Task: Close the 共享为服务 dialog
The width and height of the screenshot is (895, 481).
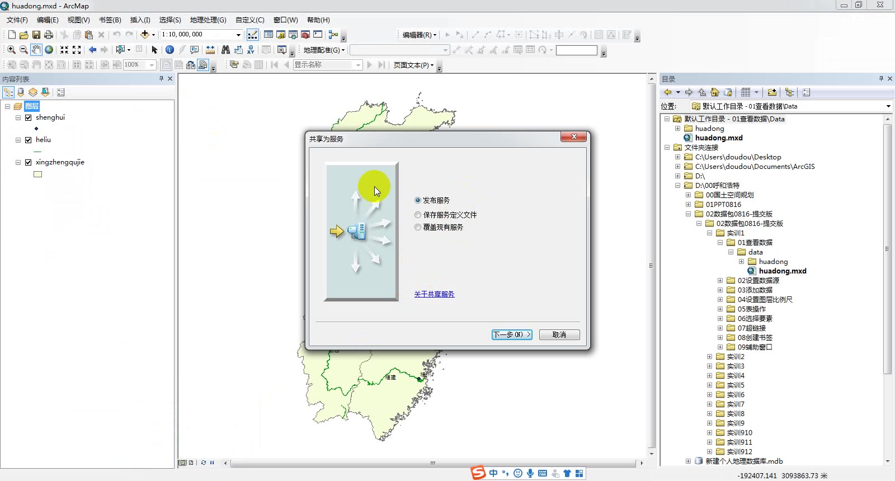Action: pos(573,137)
